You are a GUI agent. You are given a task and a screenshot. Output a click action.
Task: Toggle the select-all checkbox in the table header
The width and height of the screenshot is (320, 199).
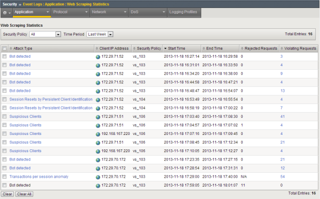4,49
